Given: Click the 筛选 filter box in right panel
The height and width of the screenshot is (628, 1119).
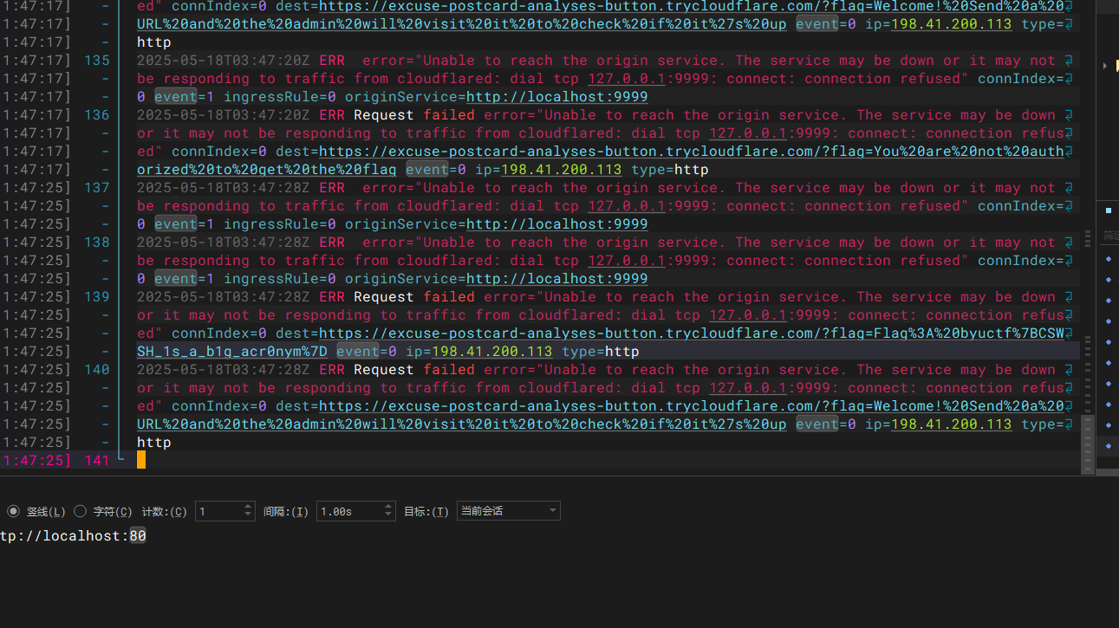Looking at the screenshot, I should [1109, 235].
